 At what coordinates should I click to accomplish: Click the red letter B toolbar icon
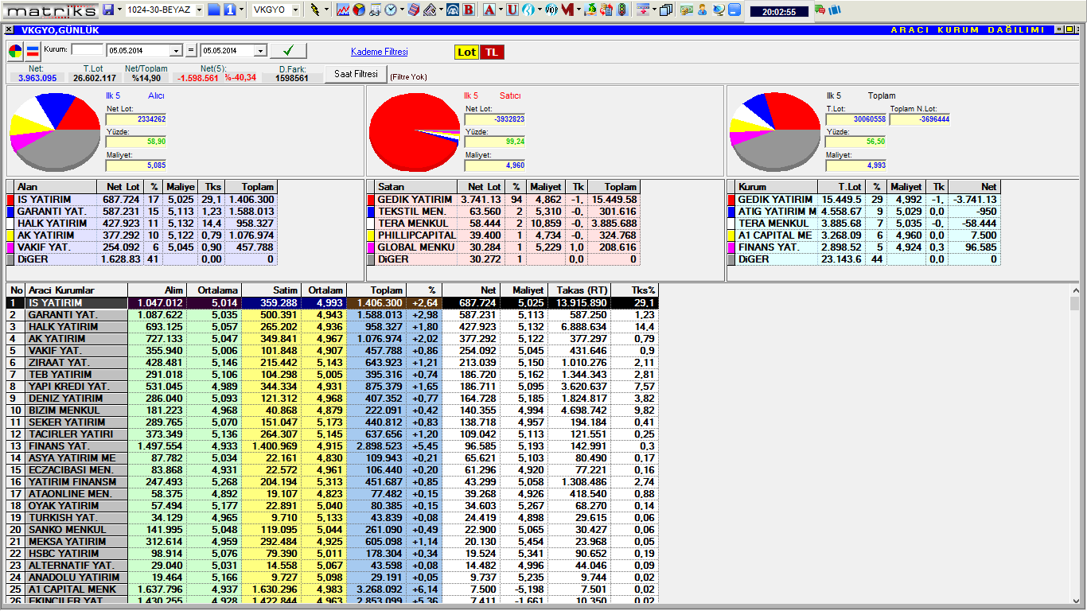coord(469,10)
